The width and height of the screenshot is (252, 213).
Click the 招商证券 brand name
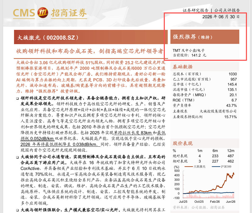tap(69, 13)
